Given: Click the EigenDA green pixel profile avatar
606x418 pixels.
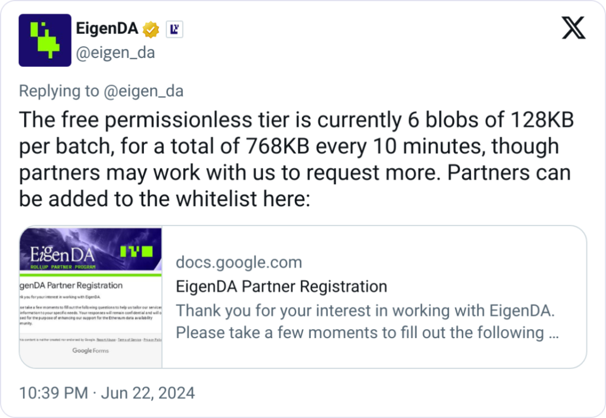Looking at the screenshot, I should 45,40.
